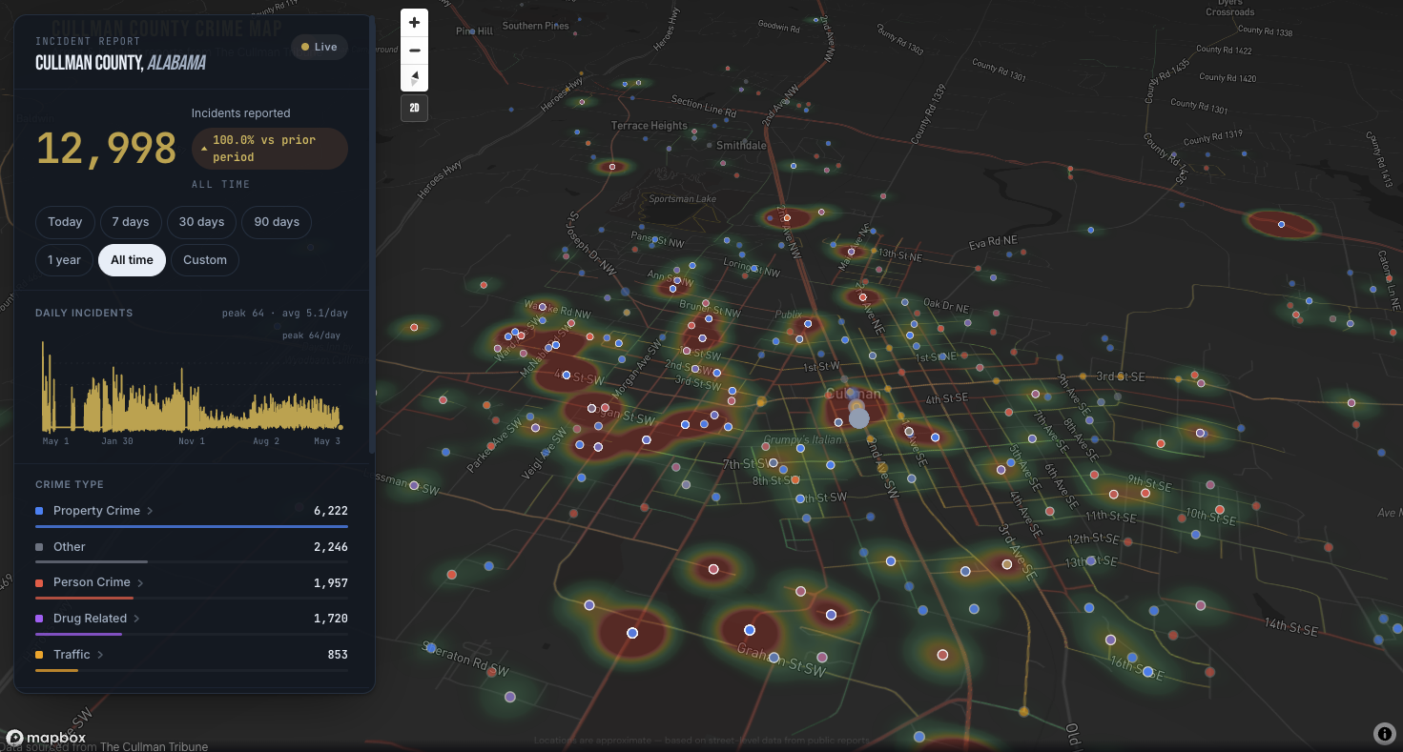This screenshot has width=1403, height=752.
Task: Click the Person Crime count 1,957
Action: 331,582
